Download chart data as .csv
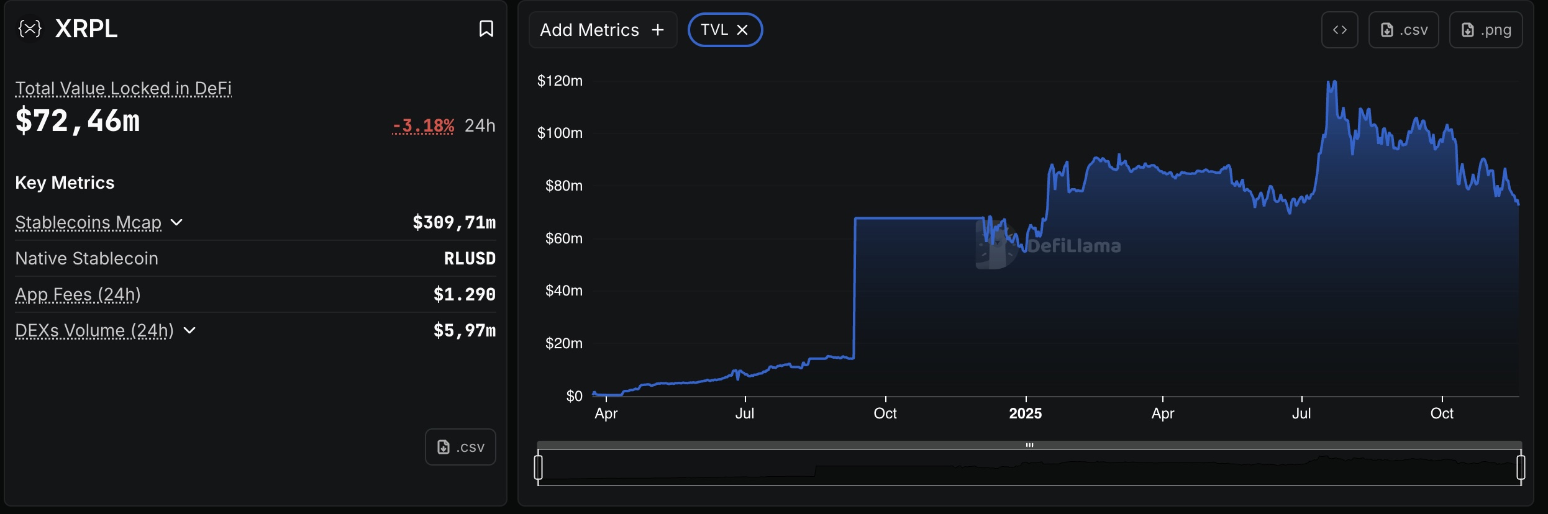The width and height of the screenshot is (1548, 514). 1403,30
